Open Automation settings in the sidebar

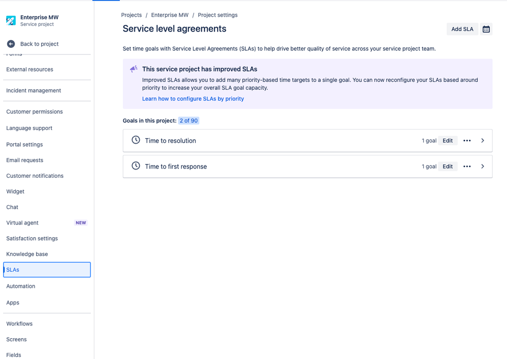(21, 286)
